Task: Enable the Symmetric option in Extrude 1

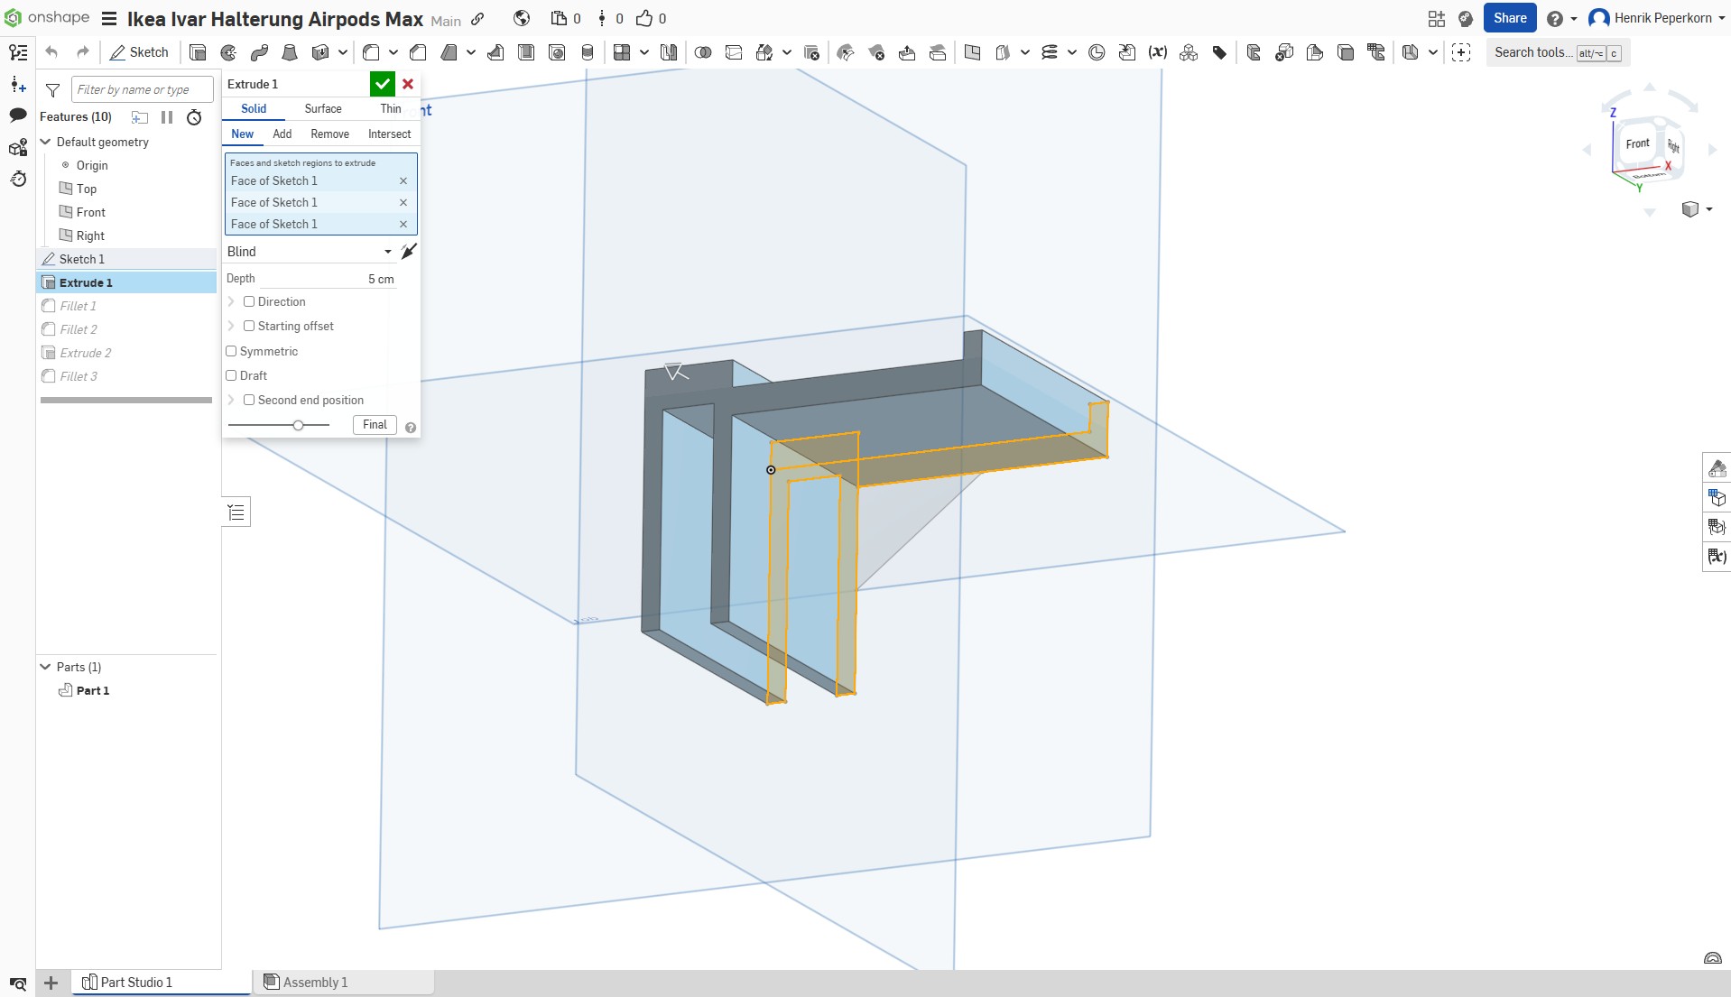Action: click(232, 351)
